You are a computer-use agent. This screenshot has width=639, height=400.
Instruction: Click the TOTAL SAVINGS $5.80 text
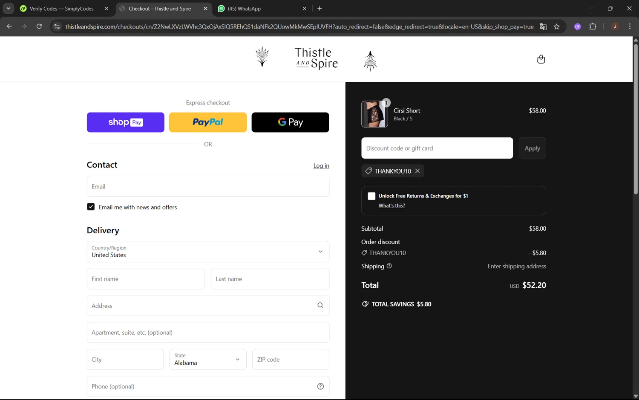coord(401,304)
